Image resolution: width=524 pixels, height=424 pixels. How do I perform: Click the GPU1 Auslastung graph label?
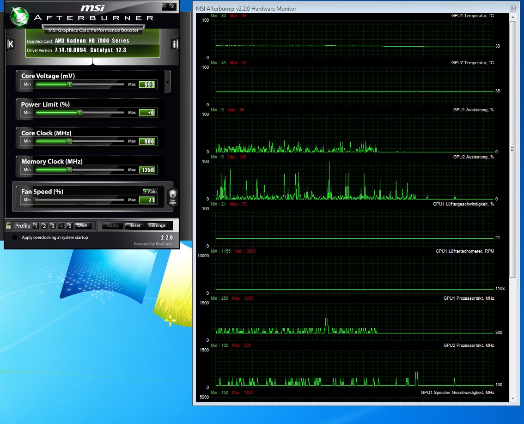point(474,110)
